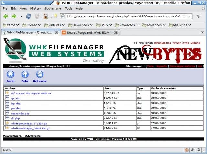Click the cookie status bar icon
Screen dimensions: 207x154
pos(187,150)
